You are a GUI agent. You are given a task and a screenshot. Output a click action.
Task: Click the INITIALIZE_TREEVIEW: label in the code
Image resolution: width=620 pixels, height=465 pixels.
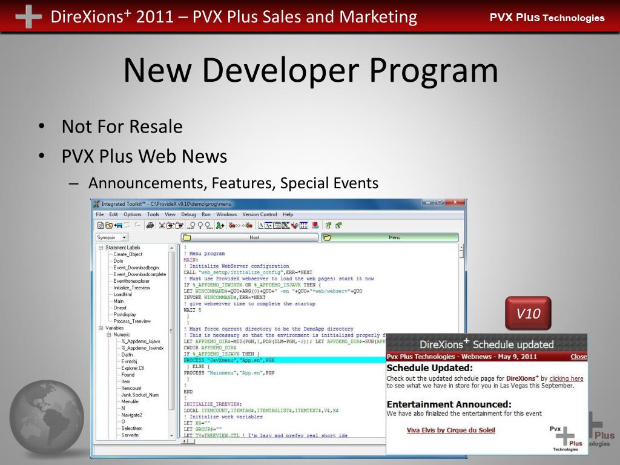coord(213,404)
